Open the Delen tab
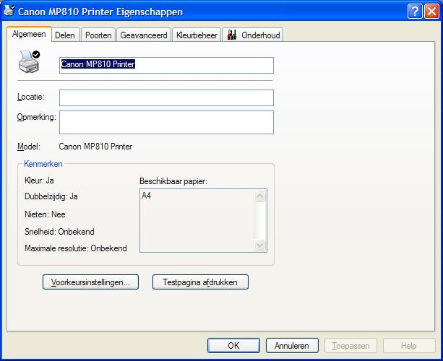This screenshot has width=443, height=361. tap(65, 35)
